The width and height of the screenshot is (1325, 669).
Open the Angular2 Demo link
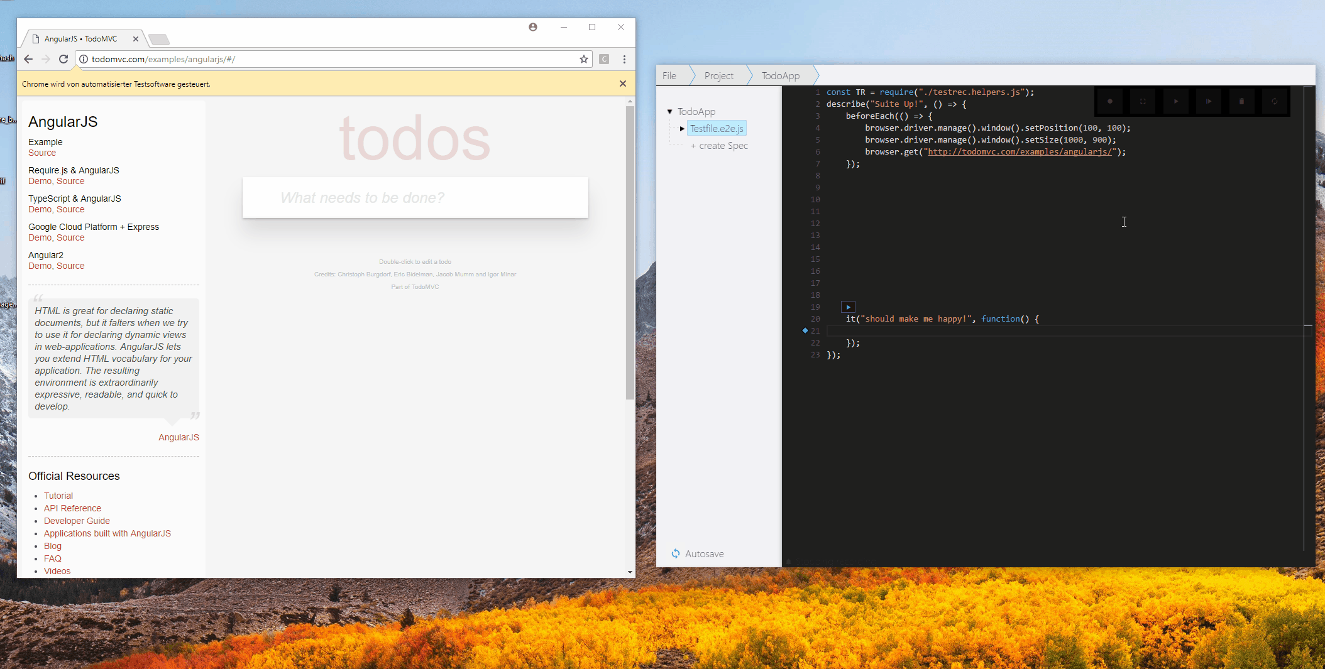point(40,266)
